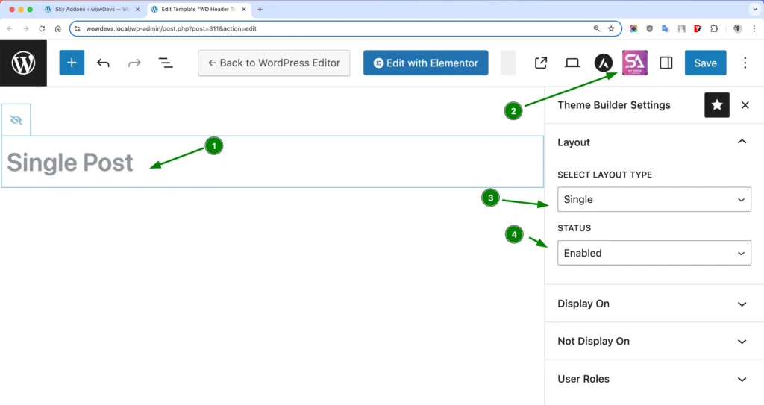This screenshot has height=405, width=764.
Task: Open the browser extensions puzzle menu
Action: point(714,29)
